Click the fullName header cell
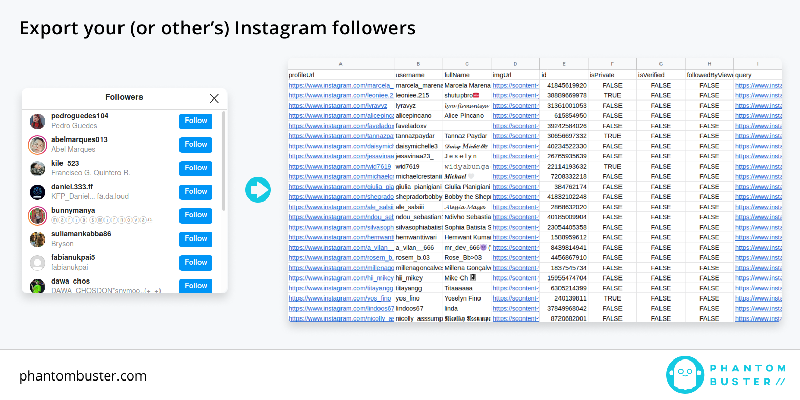 click(467, 75)
